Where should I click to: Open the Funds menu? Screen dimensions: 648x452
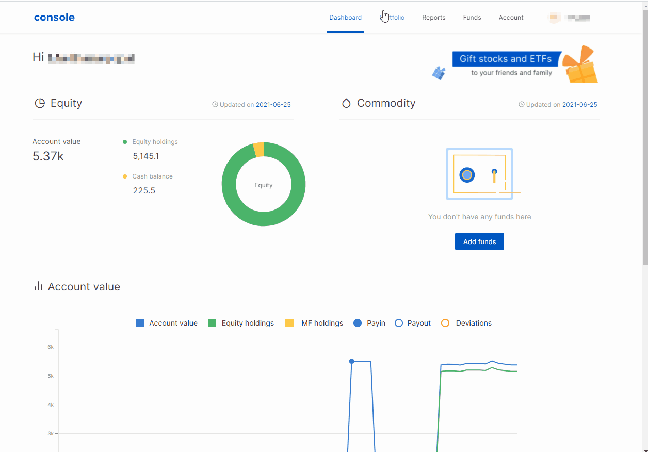[472, 18]
